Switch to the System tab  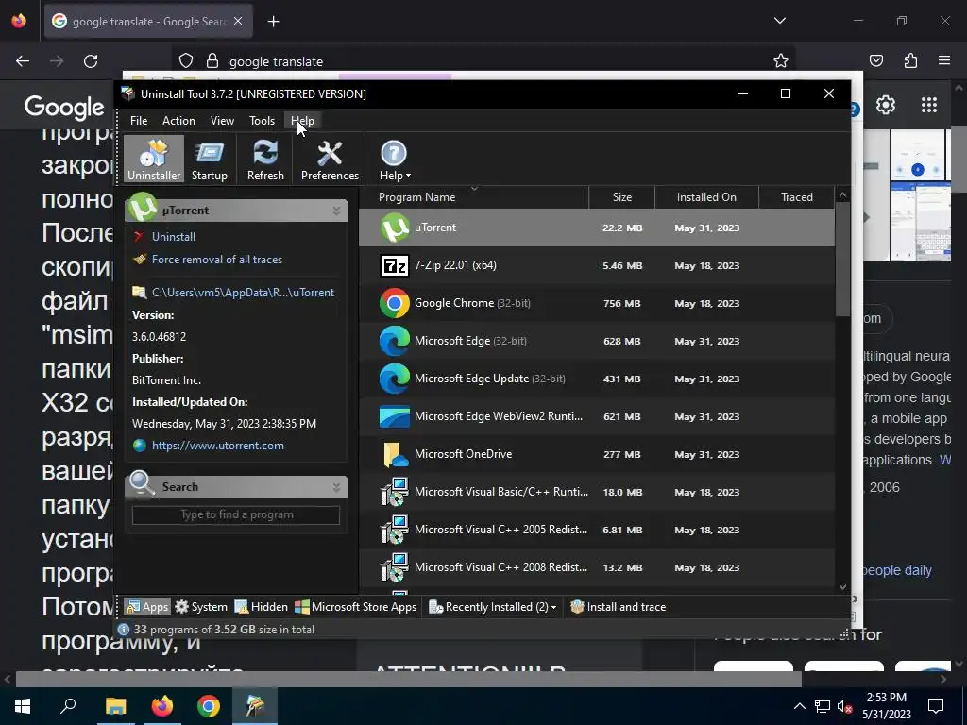click(201, 607)
